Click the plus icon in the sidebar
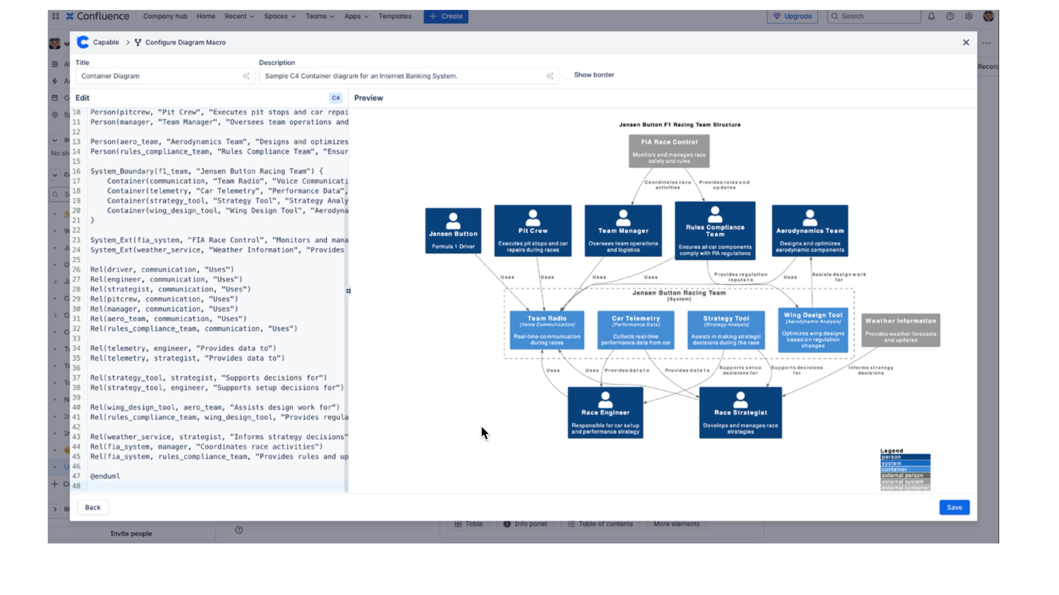Screen dimensions: 1059x595 (x=55, y=484)
